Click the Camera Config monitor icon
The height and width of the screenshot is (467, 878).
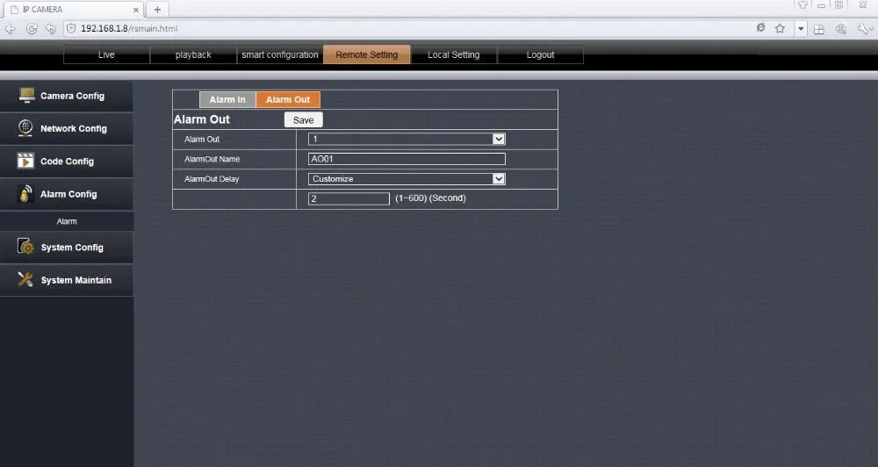click(x=26, y=95)
